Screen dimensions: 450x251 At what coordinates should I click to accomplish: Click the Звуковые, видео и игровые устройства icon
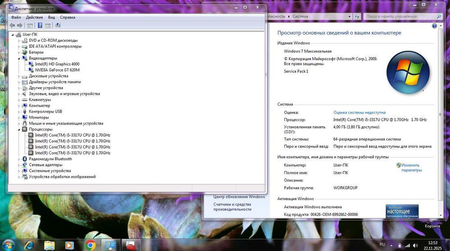click(25, 93)
